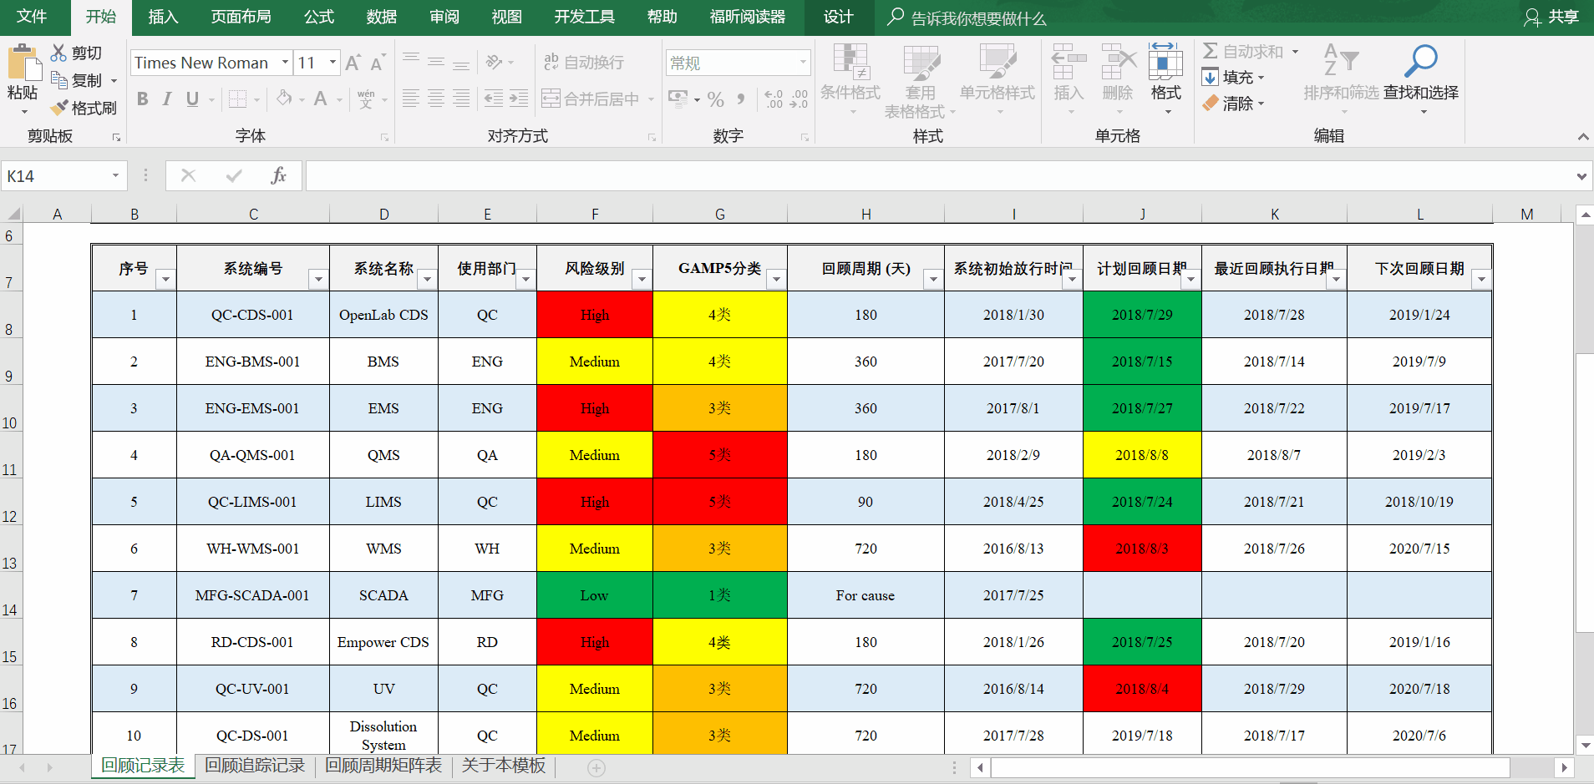Click the phonetic guide (wén) icon
1594x784 pixels.
click(366, 99)
